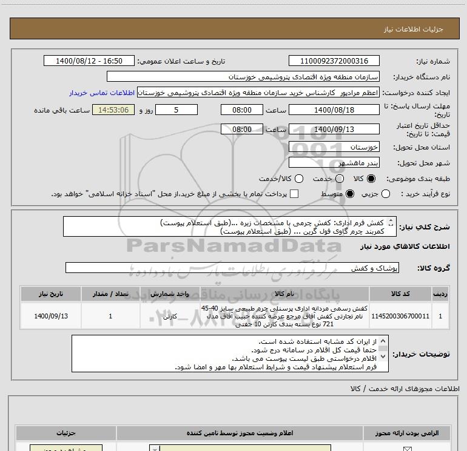467x451 pixels.
Task: Select the متوسط purchase type radio
Action: 350,194
